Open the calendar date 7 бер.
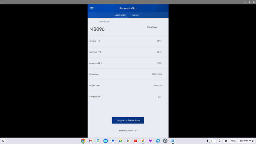This screenshot has height=144, width=256. pyautogui.click(x=233, y=141)
